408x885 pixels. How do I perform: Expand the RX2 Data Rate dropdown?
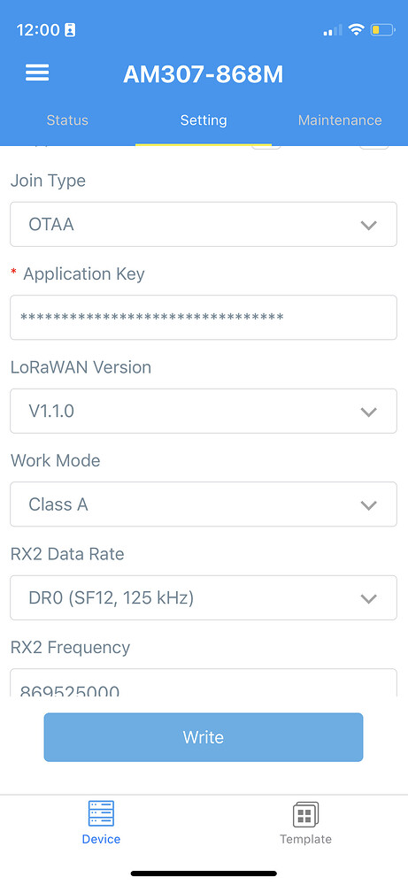tap(204, 597)
